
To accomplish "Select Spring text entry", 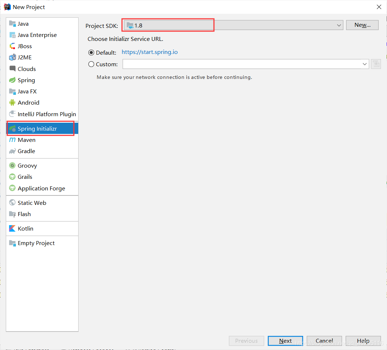I will click(26, 80).
